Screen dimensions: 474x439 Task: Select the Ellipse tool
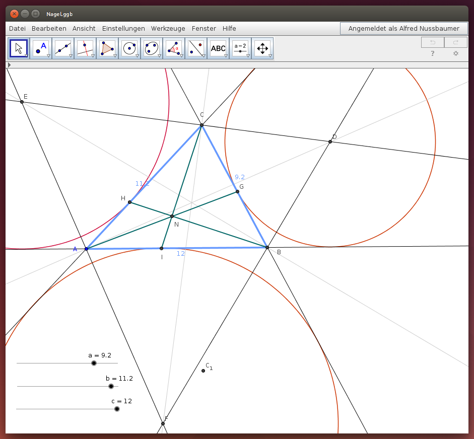pyautogui.click(x=152, y=48)
